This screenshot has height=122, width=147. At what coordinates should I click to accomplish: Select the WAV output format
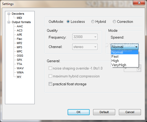tap(20, 68)
